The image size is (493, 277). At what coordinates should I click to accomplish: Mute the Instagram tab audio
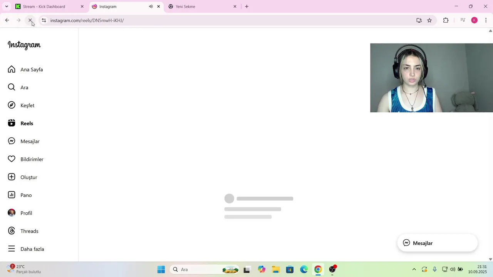[x=151, y=7]
